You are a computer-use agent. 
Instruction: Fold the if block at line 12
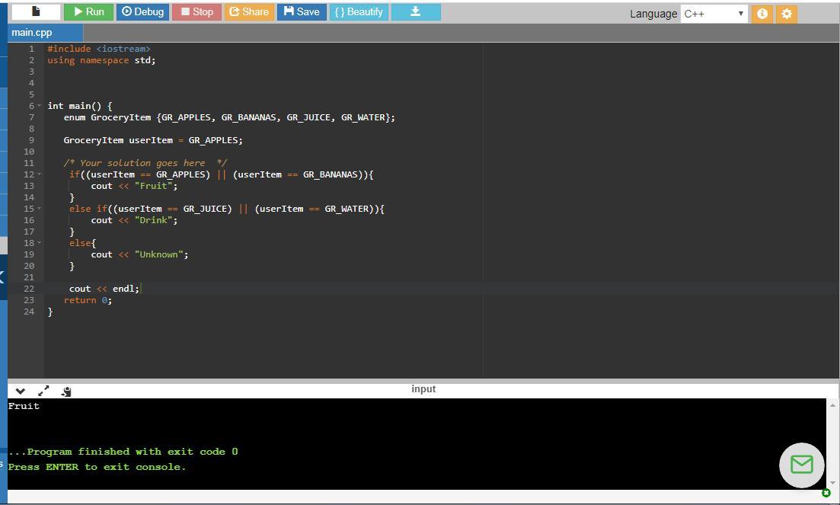click(40, 174)
